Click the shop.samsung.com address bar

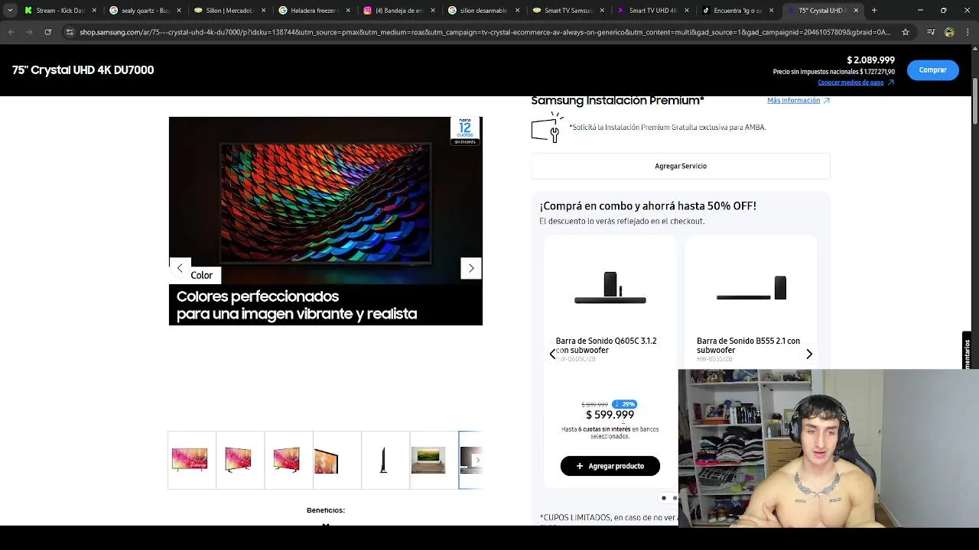[x=484, y=32]
